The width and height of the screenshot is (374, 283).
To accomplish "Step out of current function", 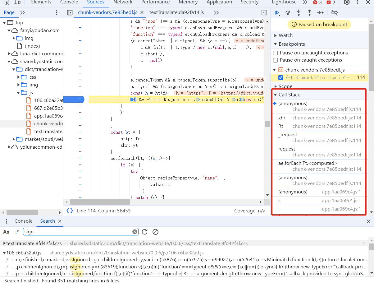I will 309,13.
